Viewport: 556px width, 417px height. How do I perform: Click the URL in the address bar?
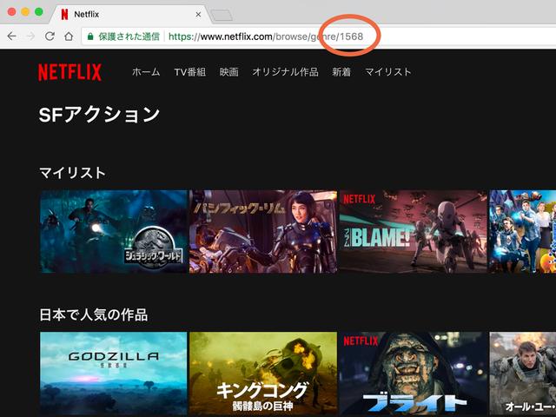[266, 36]
